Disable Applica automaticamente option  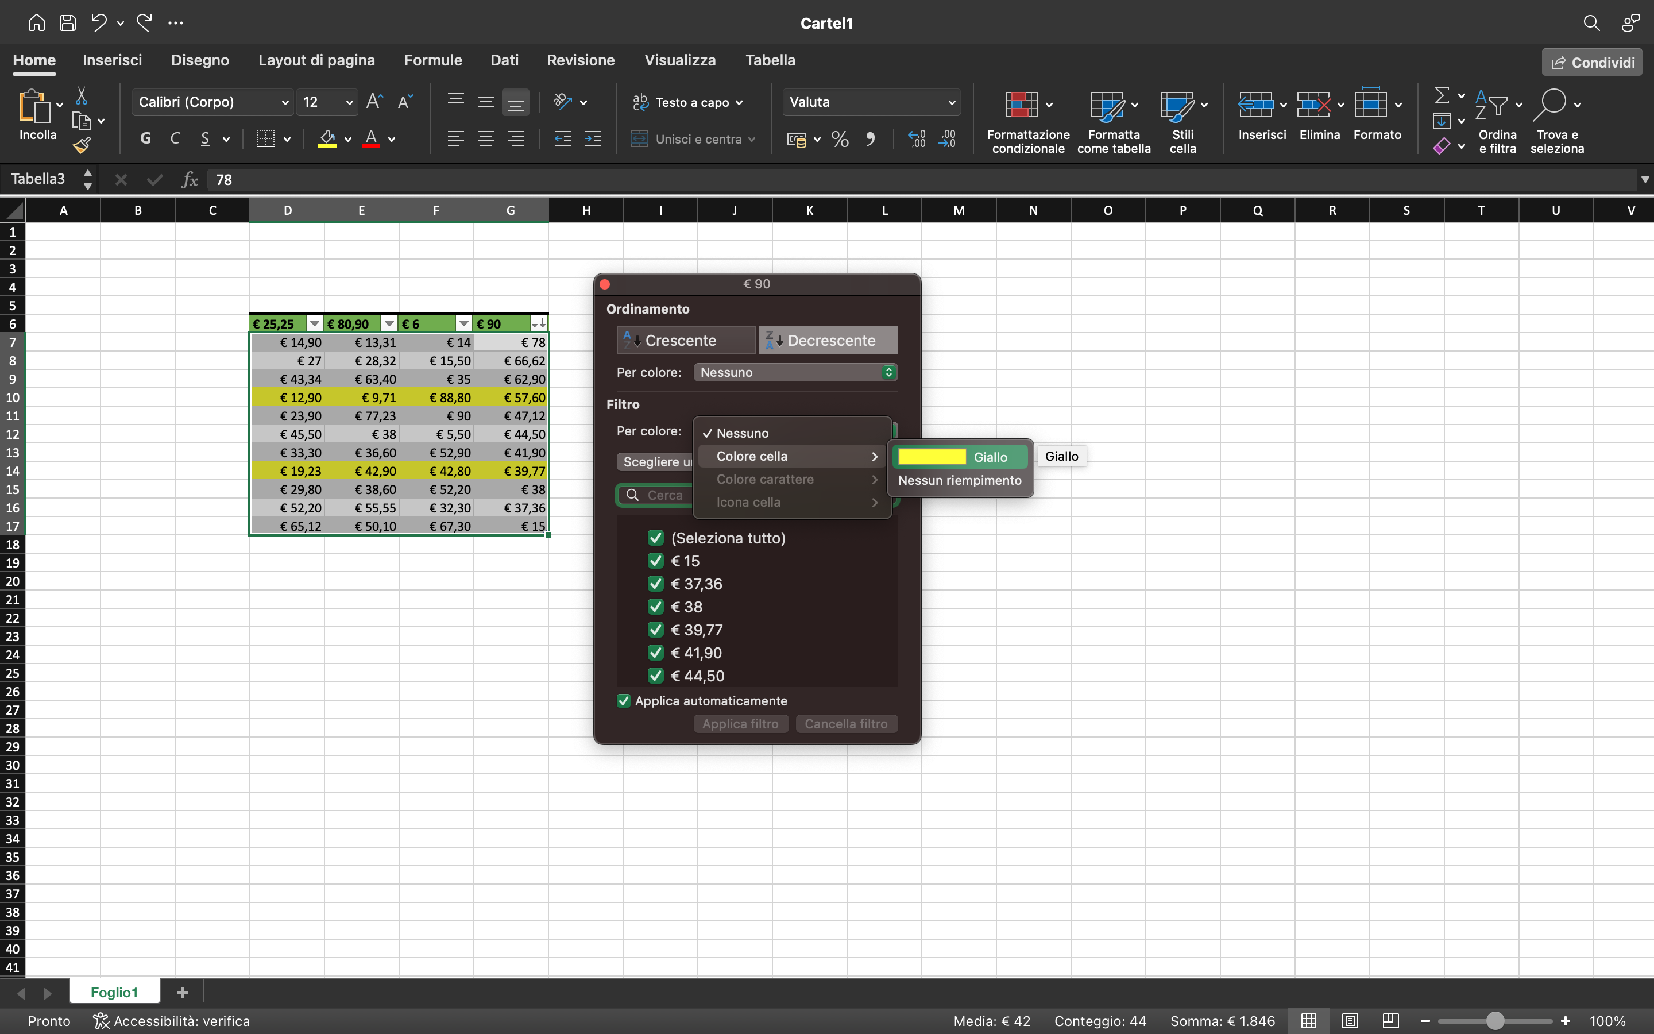click(623, 700)
